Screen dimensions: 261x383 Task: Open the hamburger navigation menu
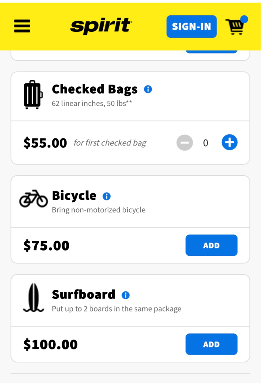22,26
